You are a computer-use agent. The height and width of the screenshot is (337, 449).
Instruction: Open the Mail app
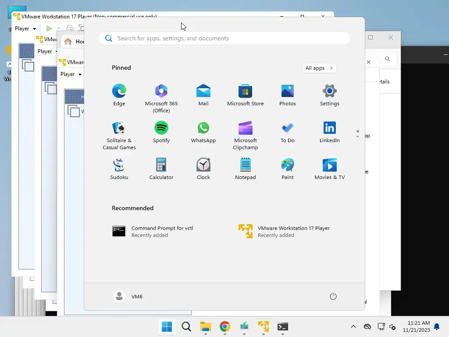tap(203, 95)
